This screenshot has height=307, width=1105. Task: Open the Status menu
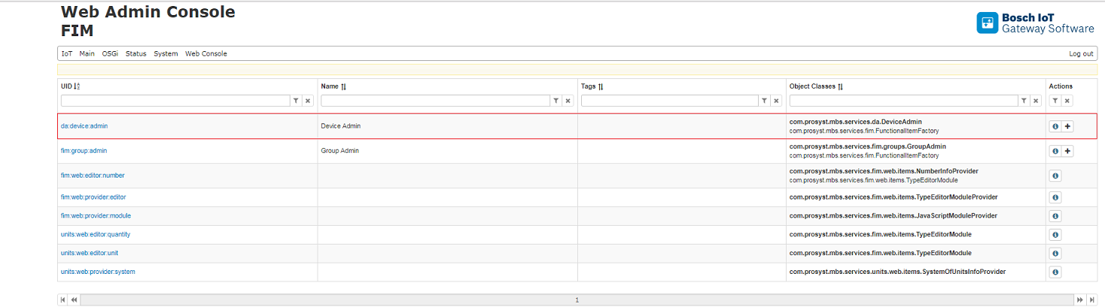tap(135, 53)
